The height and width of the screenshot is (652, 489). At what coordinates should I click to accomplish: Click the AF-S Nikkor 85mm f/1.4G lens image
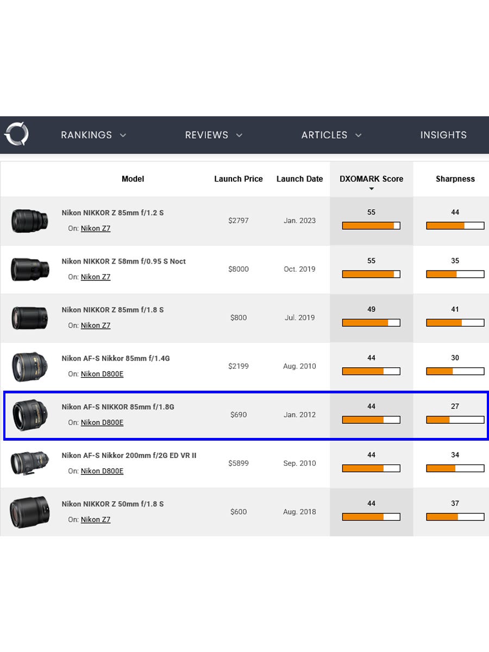click(x=30, y=366)
